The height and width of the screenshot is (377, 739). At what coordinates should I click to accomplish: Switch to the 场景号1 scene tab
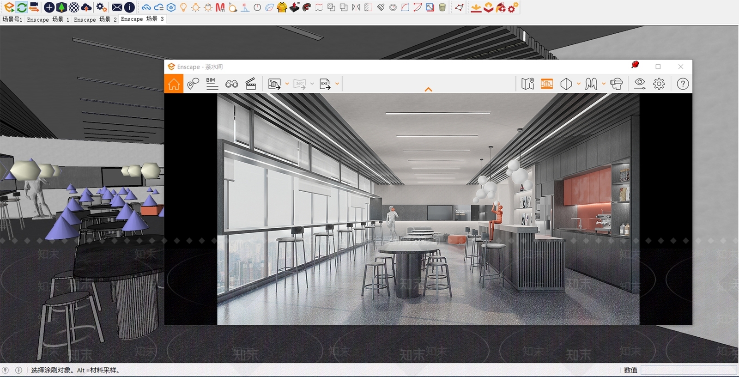(12, 19)
